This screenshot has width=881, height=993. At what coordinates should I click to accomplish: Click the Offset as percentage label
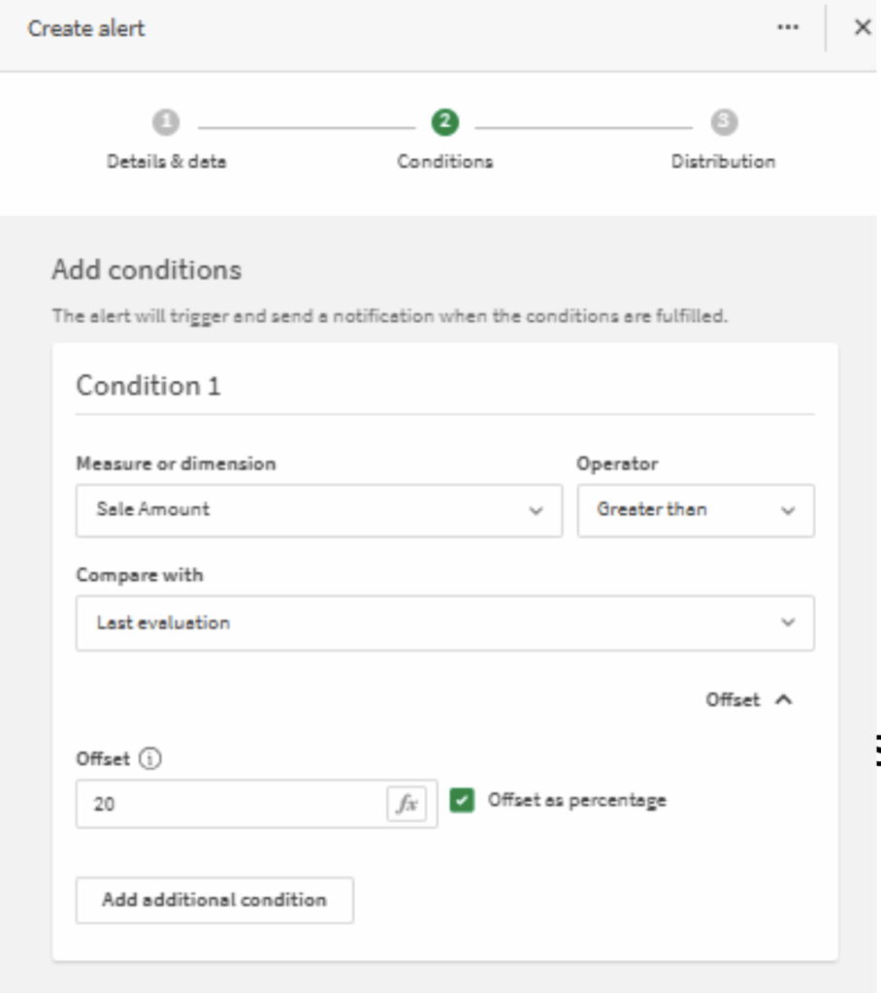point(576,801)
